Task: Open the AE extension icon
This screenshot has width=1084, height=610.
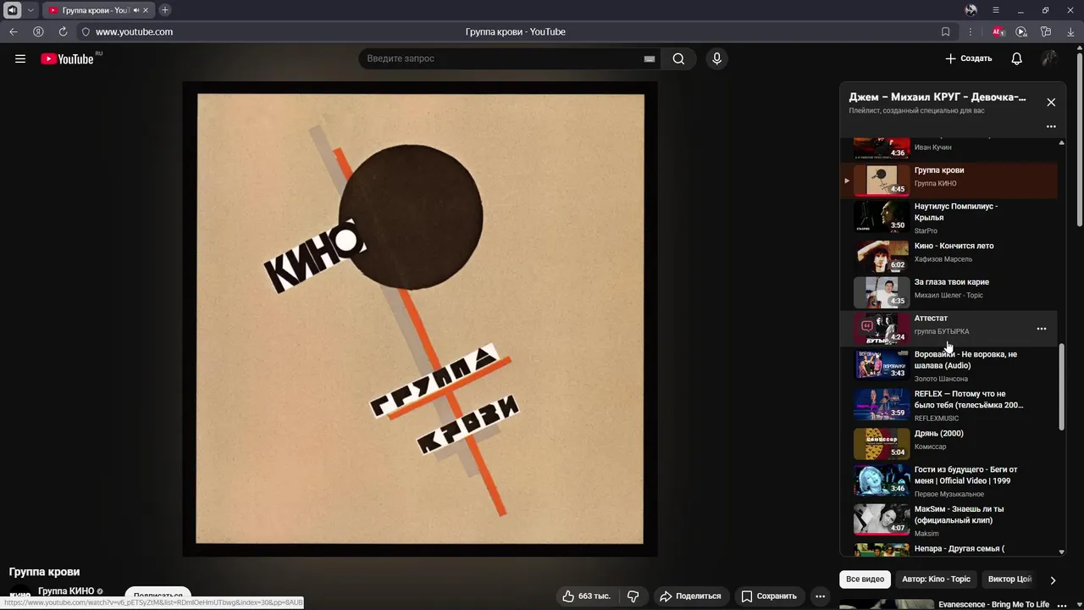Action: pos(998,31)
